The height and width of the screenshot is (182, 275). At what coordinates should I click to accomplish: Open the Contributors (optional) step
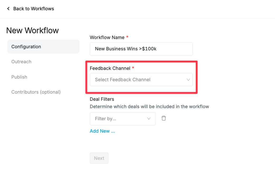click(36, 92)
